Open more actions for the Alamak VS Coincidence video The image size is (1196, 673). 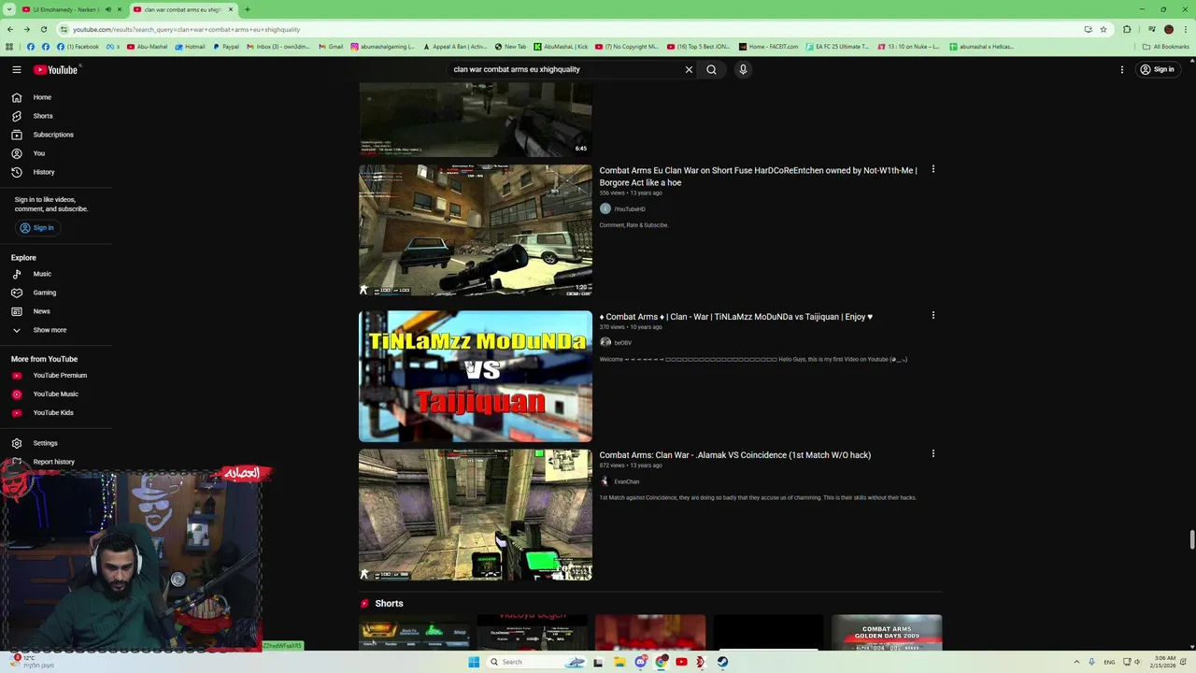(933, 453)
